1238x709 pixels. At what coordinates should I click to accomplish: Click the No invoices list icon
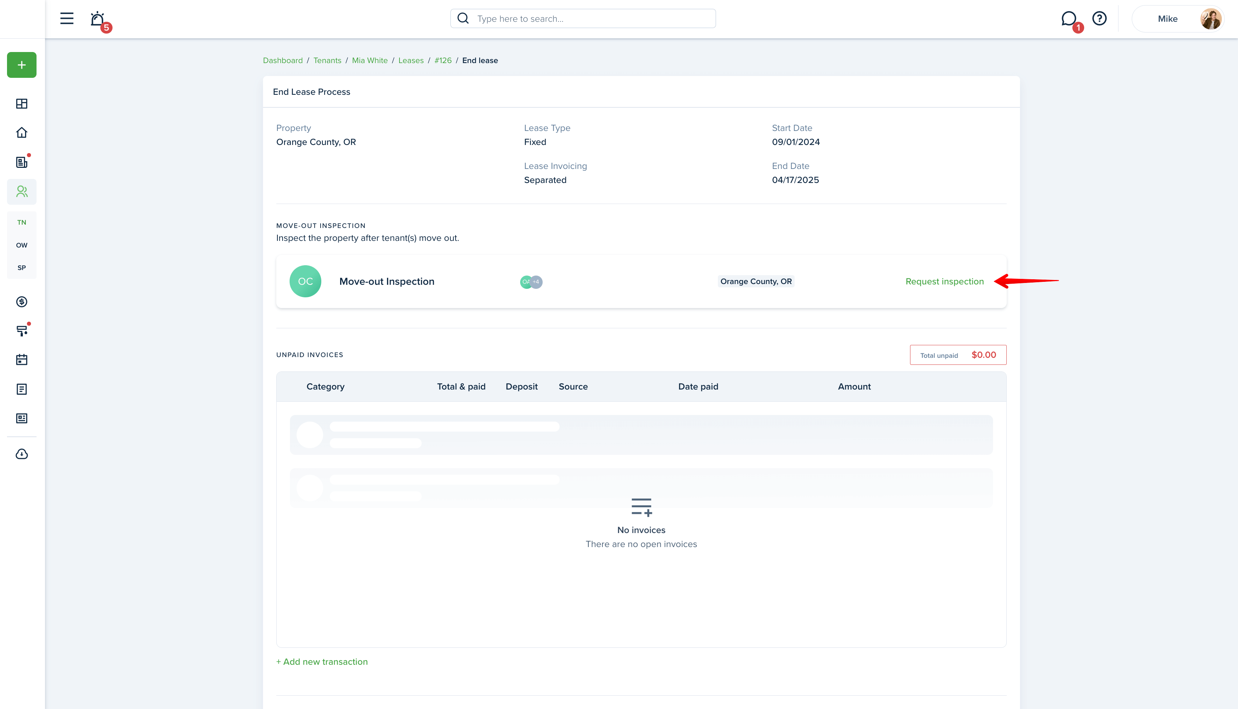pyautogui.click(x=641, y=507)
